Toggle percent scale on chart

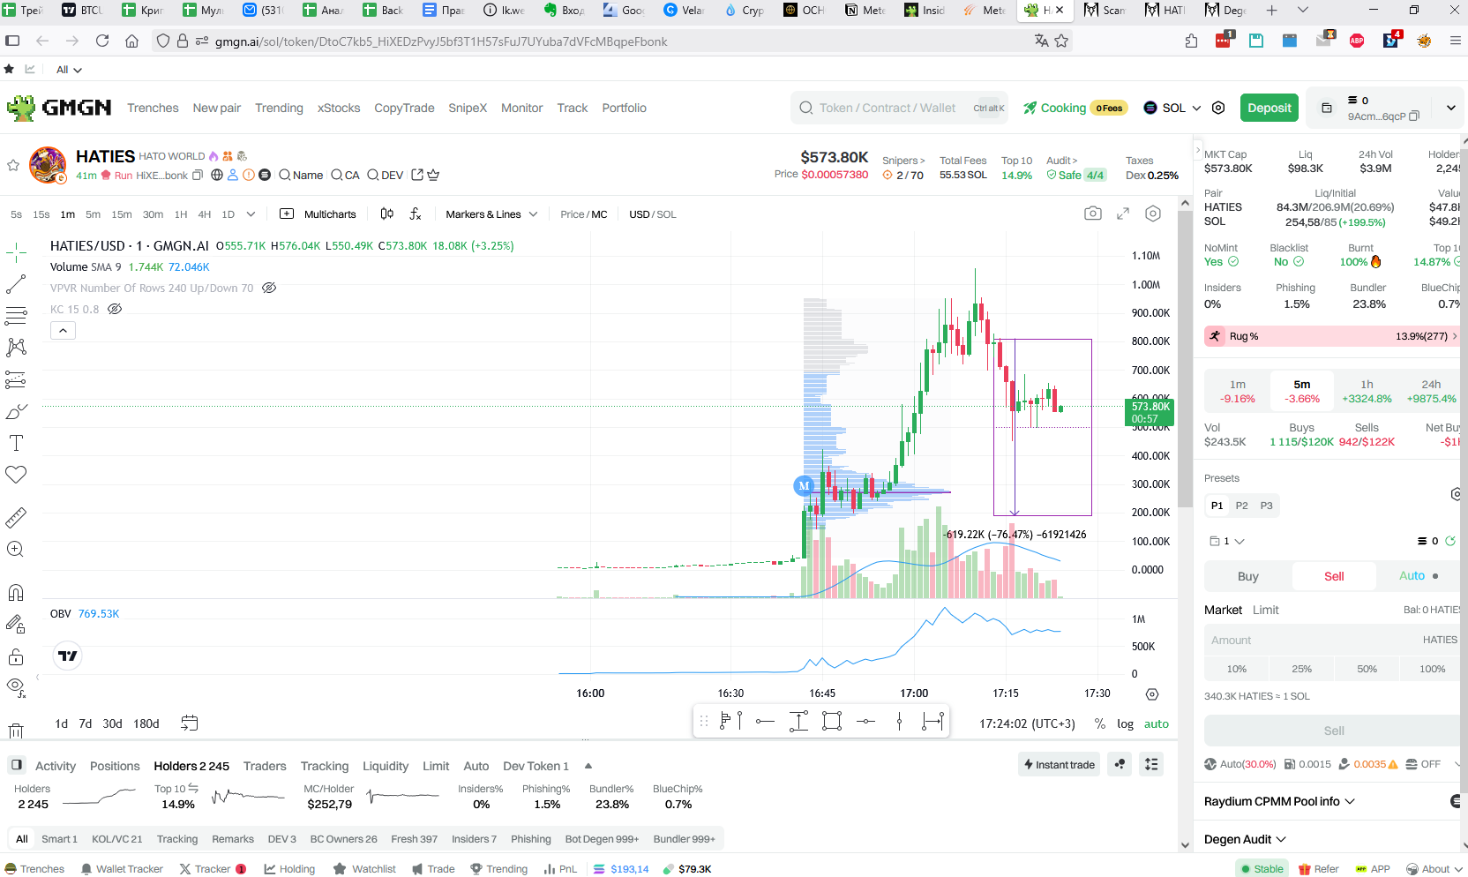(x=1099, y=723)
